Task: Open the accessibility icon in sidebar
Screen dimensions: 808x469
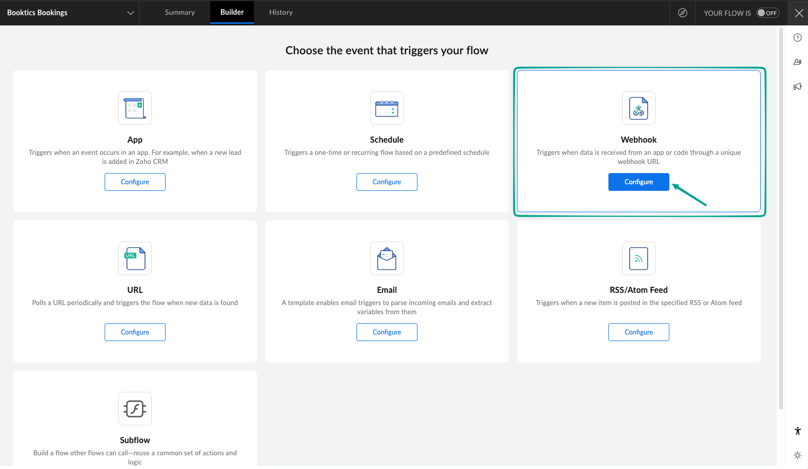Action: [x=797, y=431]
